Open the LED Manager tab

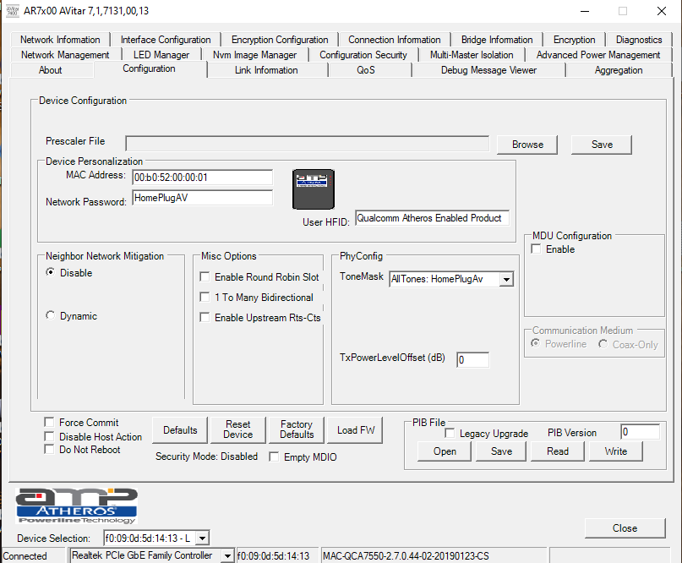(x=161, y=55)
